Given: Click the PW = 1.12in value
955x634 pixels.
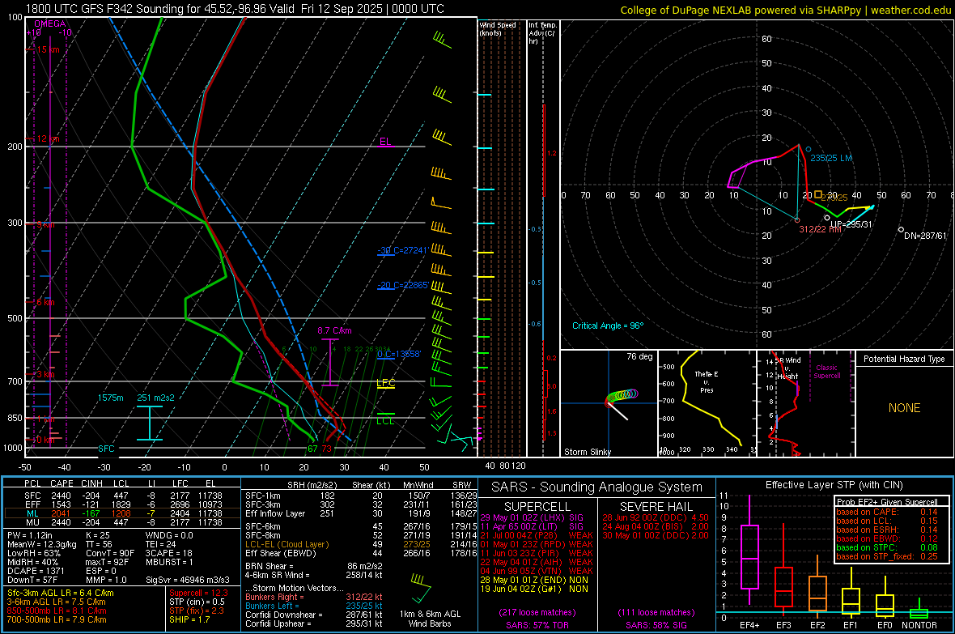Looking at the screenshot, I should coord(30,535).
